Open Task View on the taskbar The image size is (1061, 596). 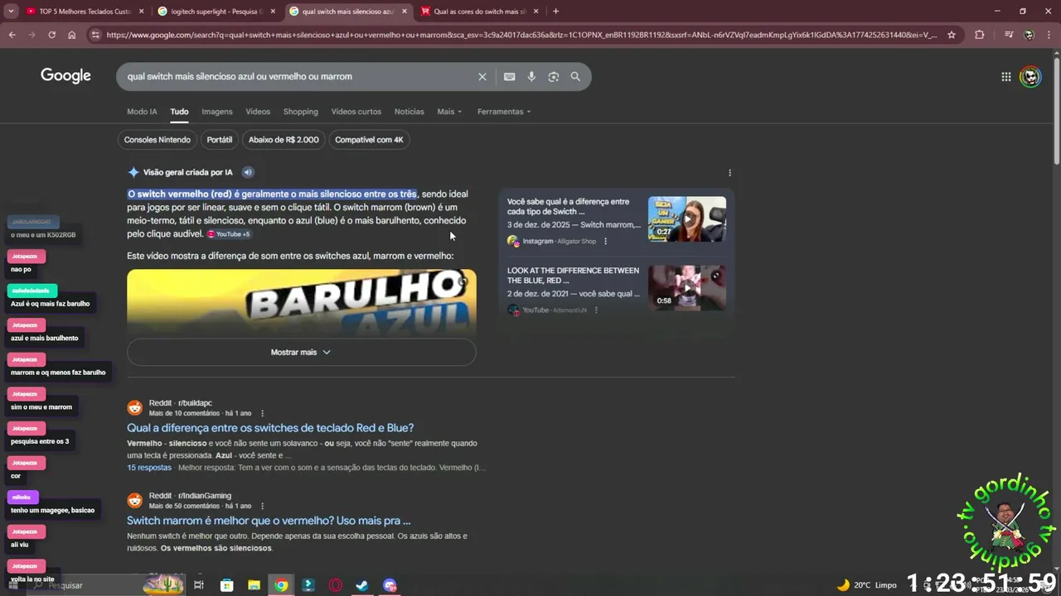coord(199,585)
